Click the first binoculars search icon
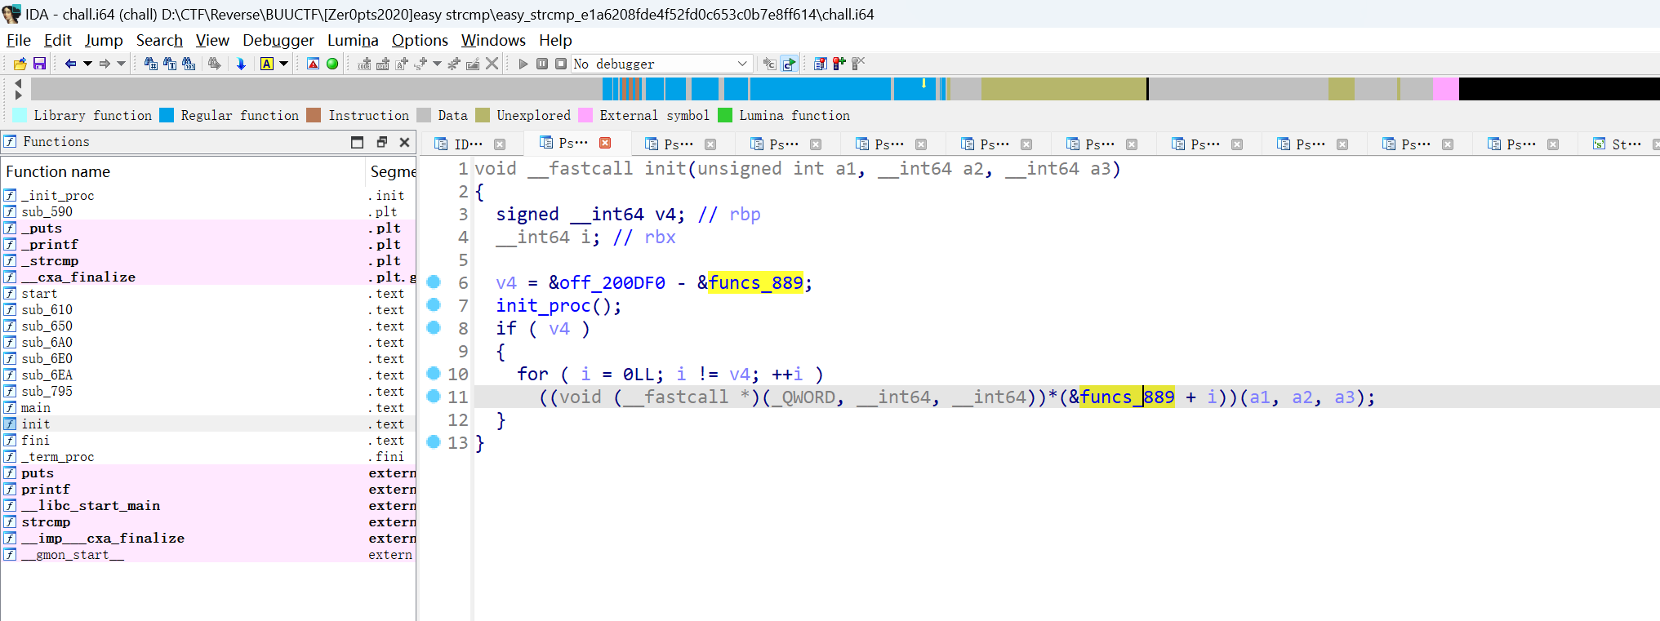 [x=151, y=64]
